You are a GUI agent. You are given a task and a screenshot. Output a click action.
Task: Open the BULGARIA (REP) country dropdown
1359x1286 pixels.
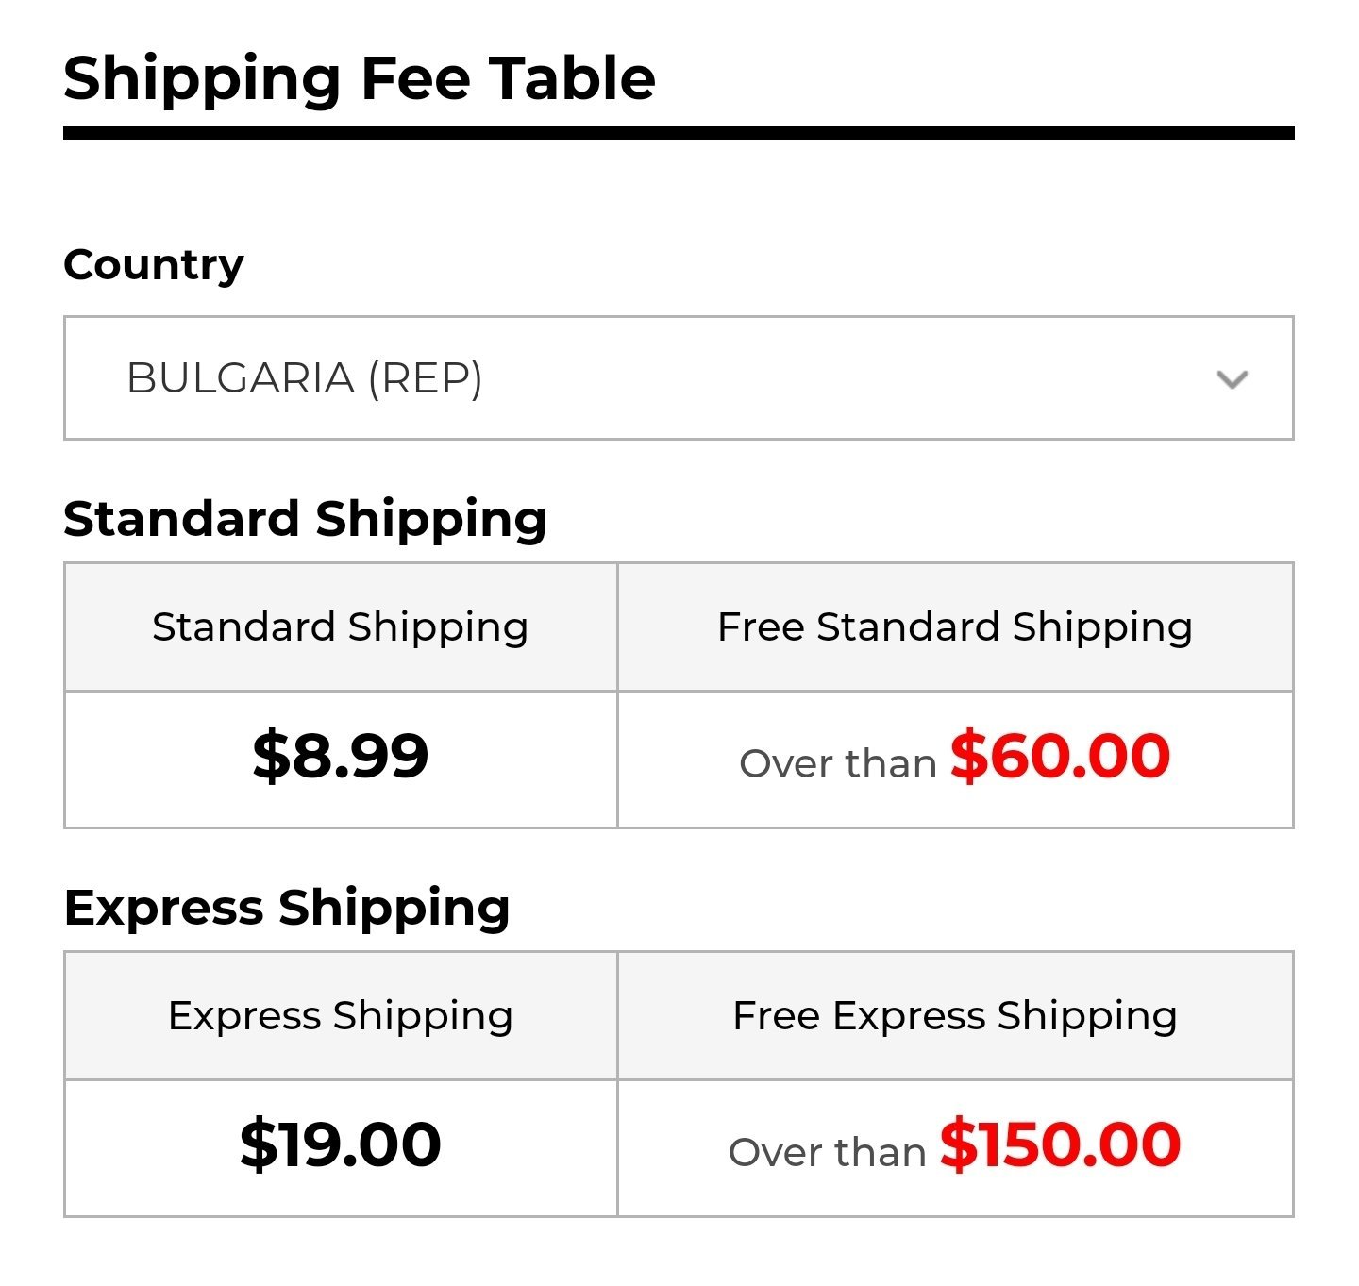pyautogui.click(x=679, y=378)
